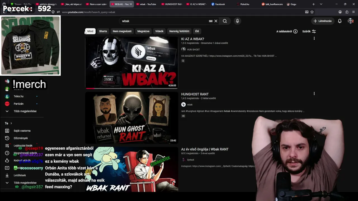Viewport: 358px width, 201px height.
Task: Open the Szűrők filter options
Action: click(309, 31)
